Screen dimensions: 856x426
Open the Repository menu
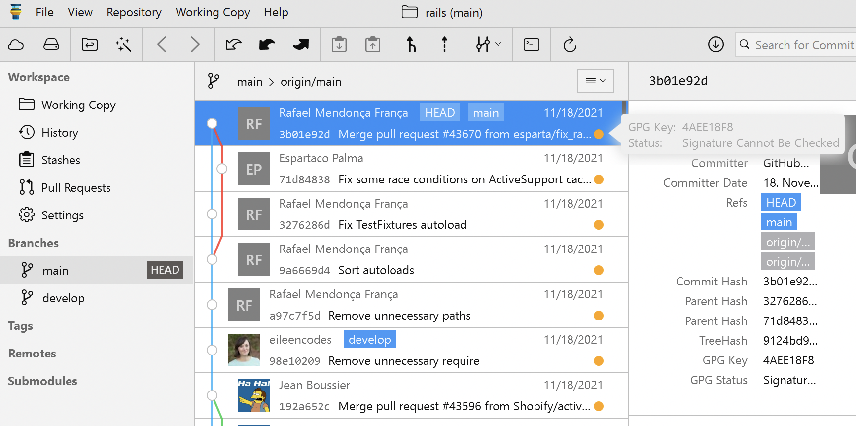click(134, 12)
